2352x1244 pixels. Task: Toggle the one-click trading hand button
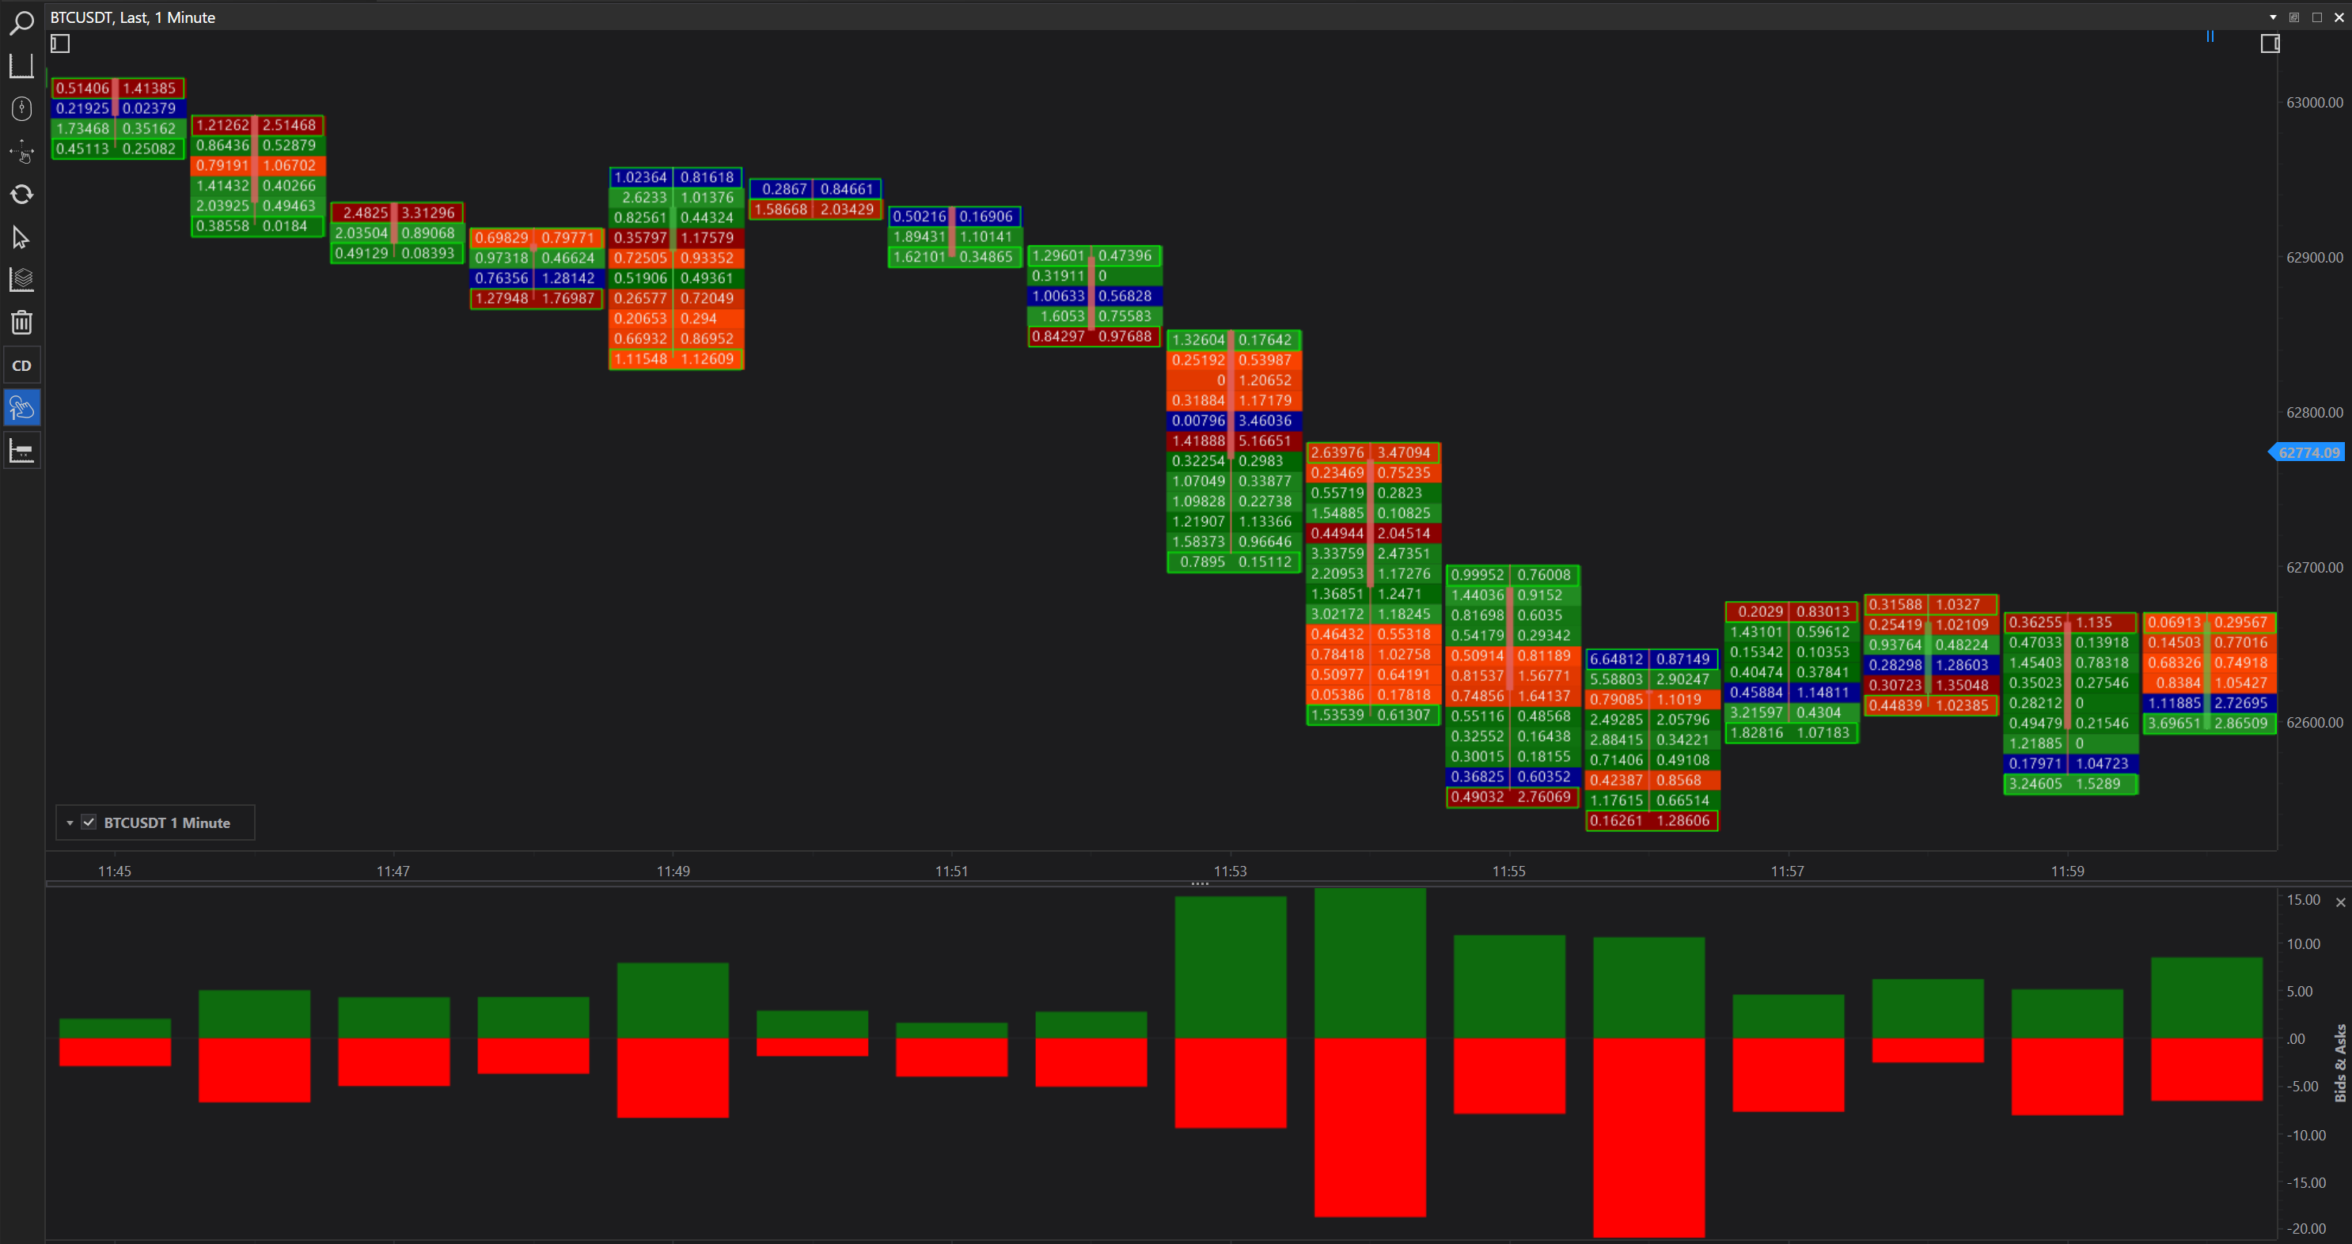pyautogui.click(x=21, y=408)
